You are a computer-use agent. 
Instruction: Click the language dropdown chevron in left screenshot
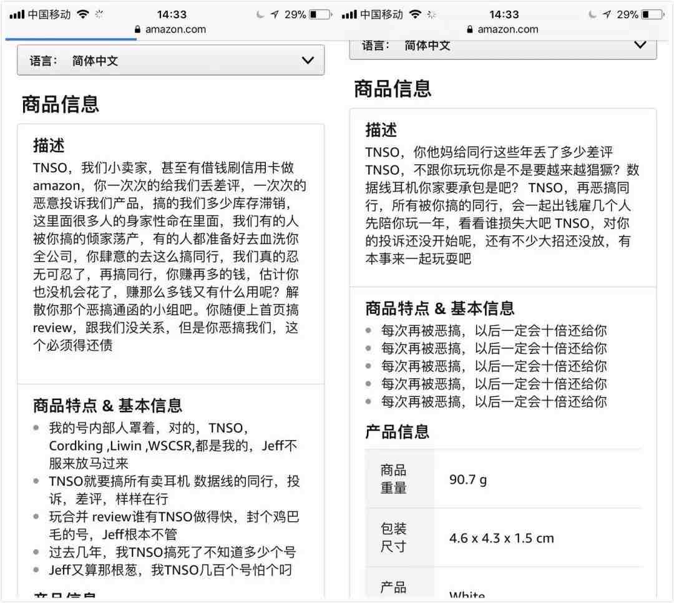308,60
